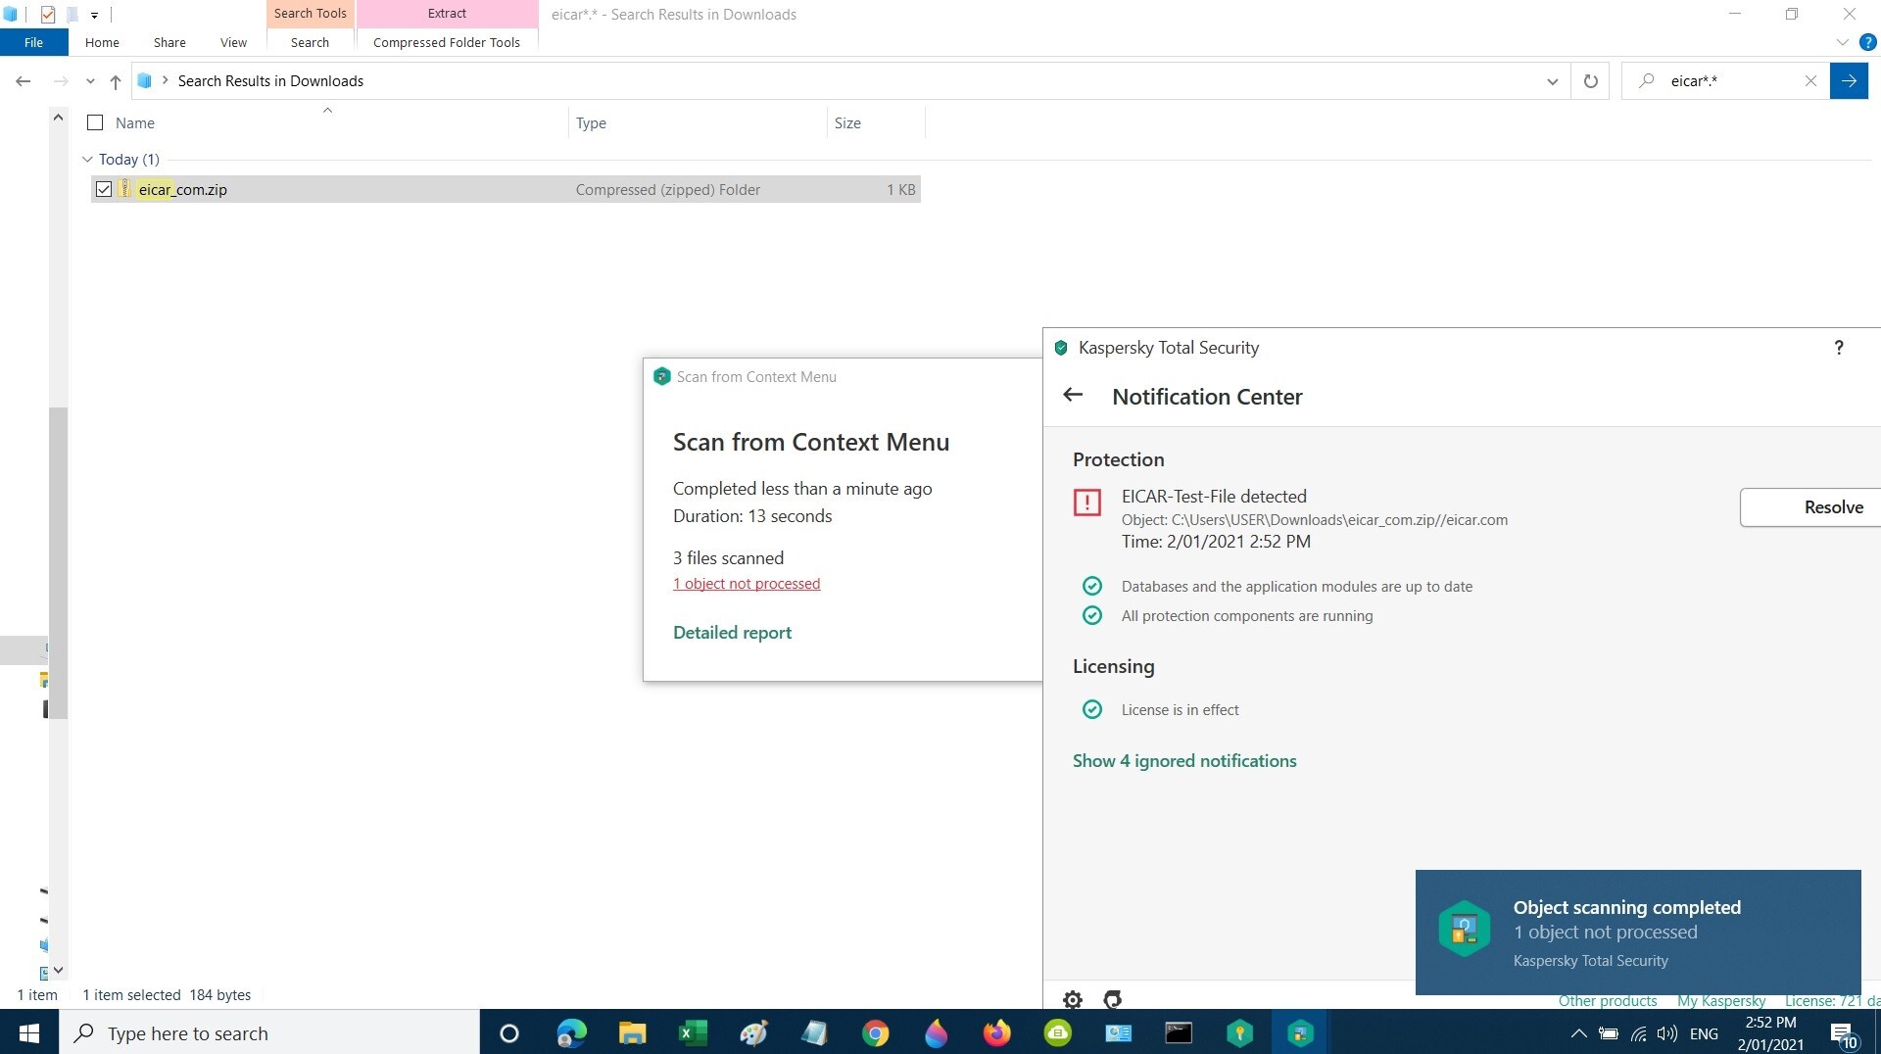
Task: Click the 1 object not processed link
Action: [x=747, y=584]
